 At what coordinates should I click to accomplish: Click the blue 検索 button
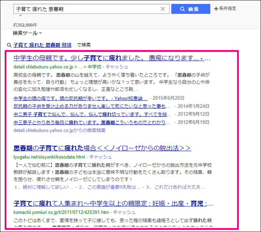click(x=191, y=9)
